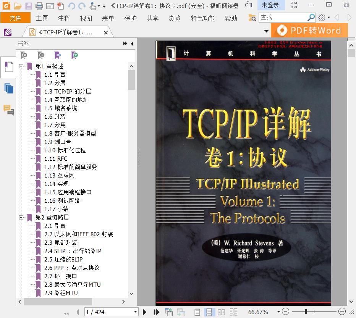The width and height of the screenshot is (356, 318).
Task: Open the page number dropdown 1 / 424
Action: click(135, 312)
